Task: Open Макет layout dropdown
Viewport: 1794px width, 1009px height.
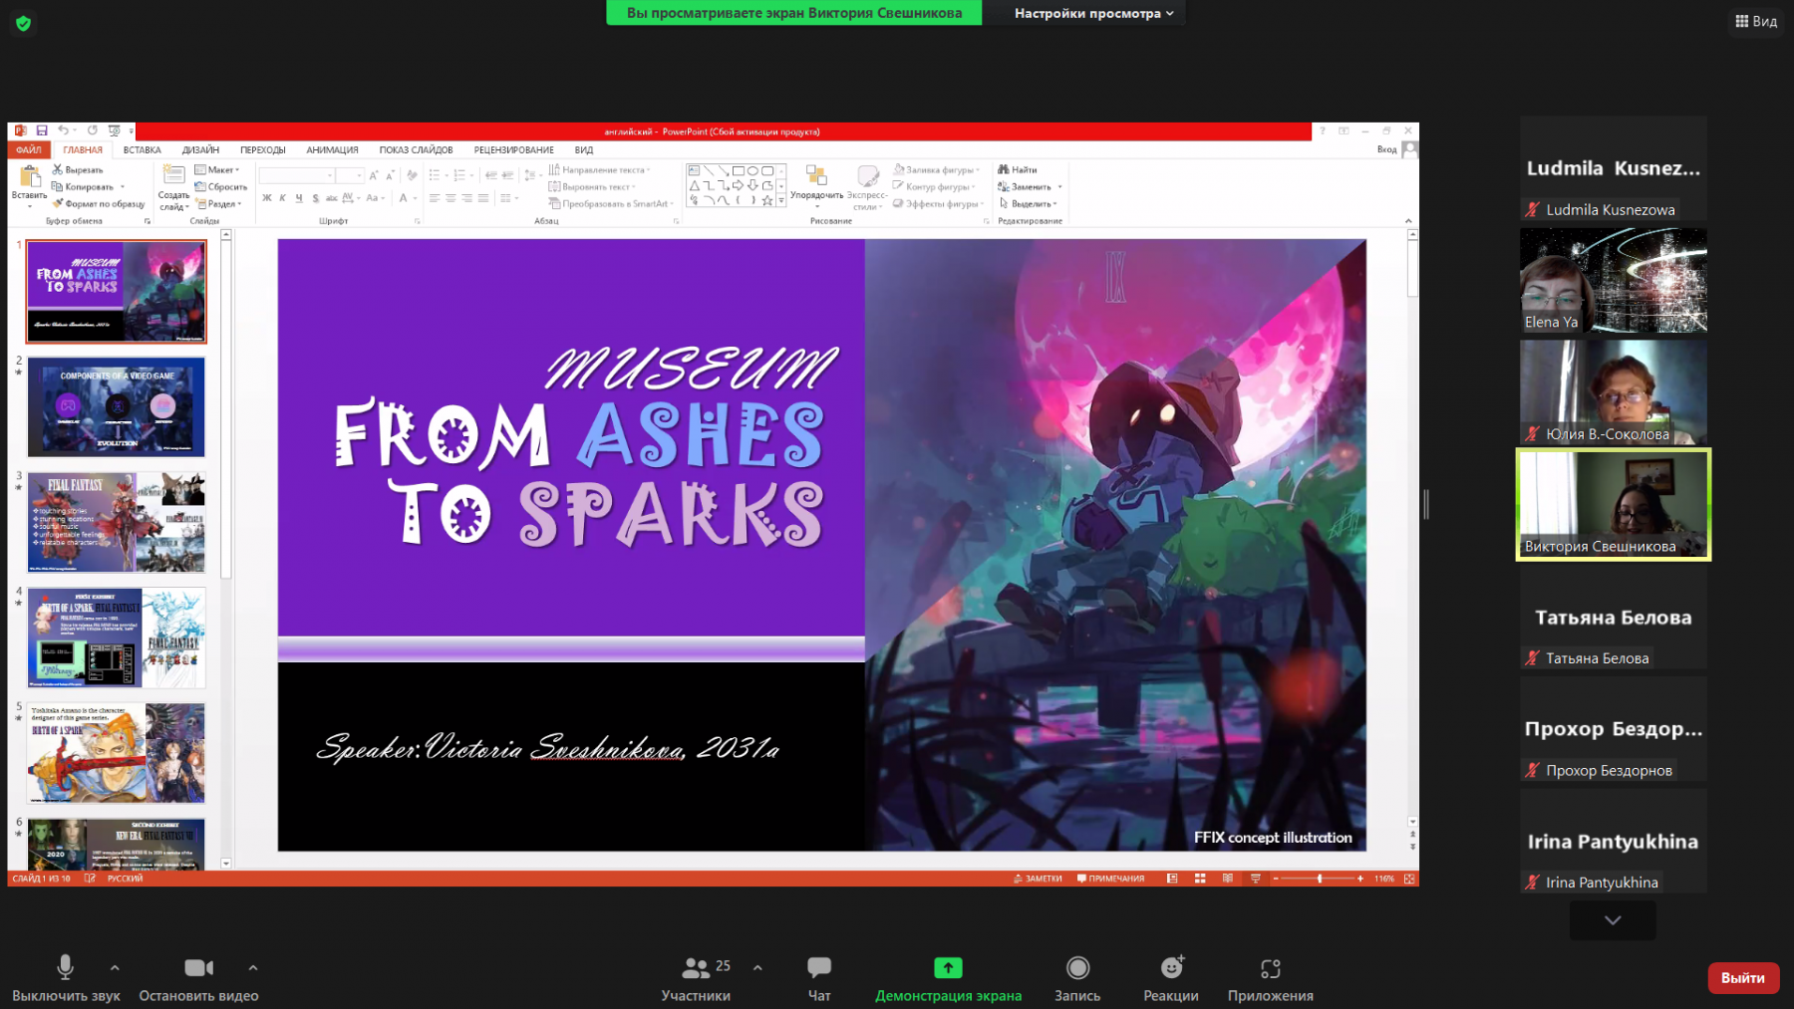Action: click(x=217, y=169)
